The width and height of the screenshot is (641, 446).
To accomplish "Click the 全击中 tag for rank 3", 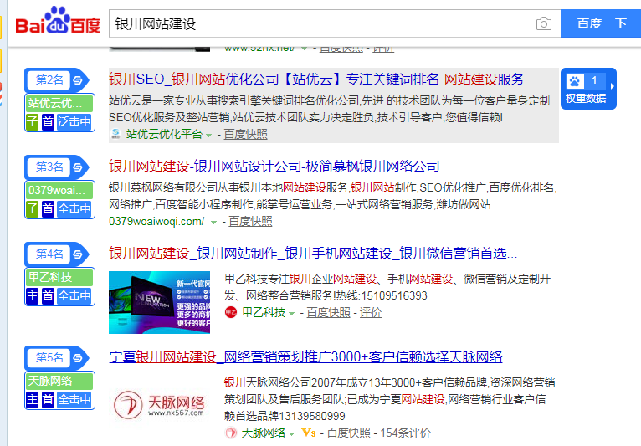I will pos(74,209).
